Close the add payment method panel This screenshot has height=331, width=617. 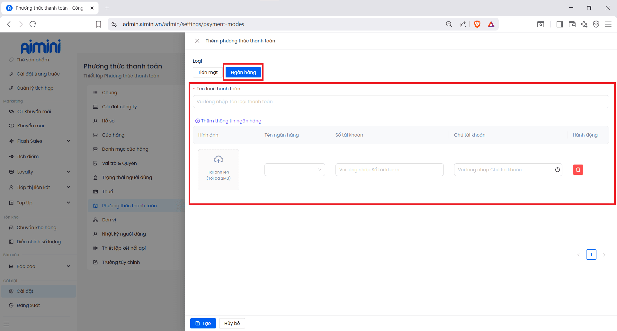(197, 41)
